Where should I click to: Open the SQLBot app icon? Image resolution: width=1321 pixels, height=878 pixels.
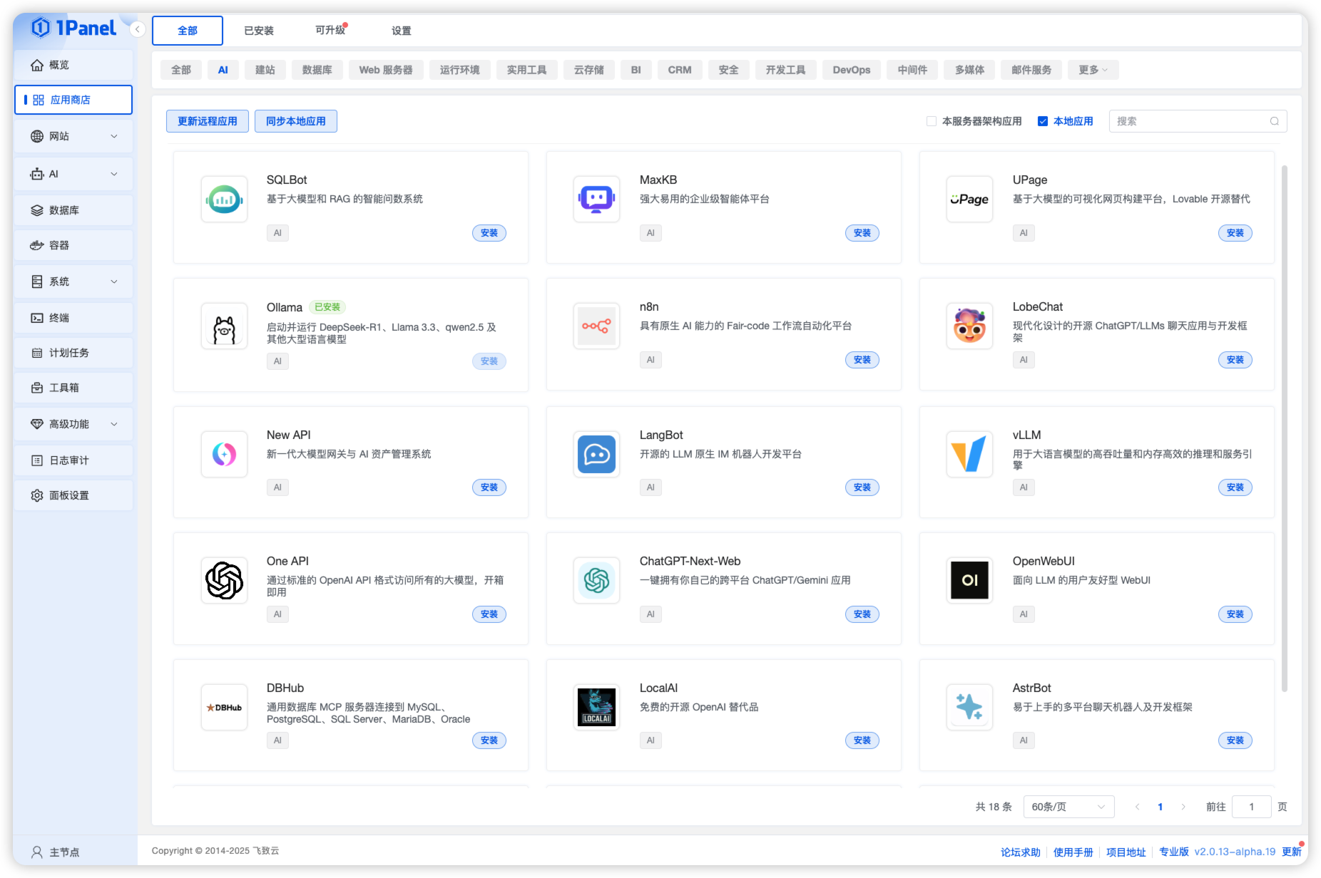[224, 200]
